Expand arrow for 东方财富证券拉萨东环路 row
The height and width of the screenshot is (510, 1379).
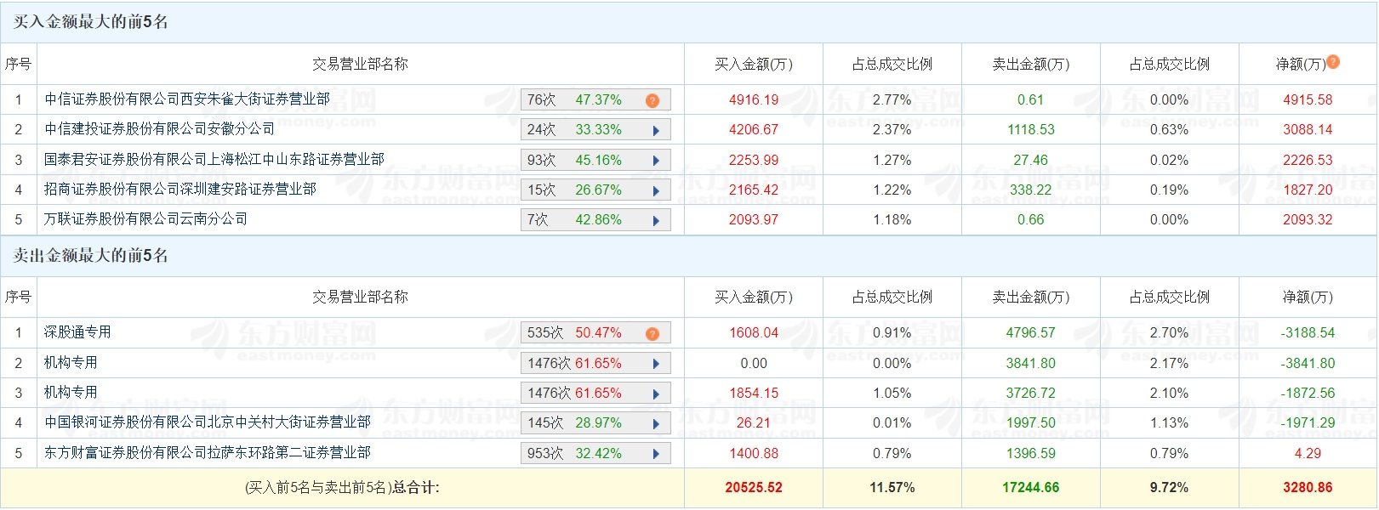tap(656, 454)
